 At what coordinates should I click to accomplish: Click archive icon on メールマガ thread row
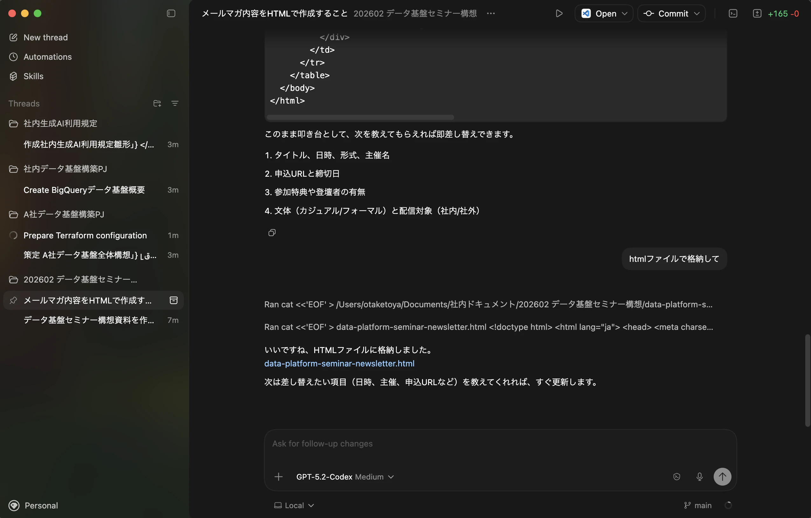[173, 300]
